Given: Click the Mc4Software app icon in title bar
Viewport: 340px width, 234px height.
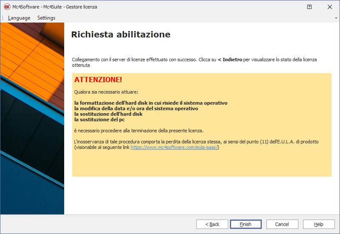Looking at the screenshot, I should [x=7, y=7].
